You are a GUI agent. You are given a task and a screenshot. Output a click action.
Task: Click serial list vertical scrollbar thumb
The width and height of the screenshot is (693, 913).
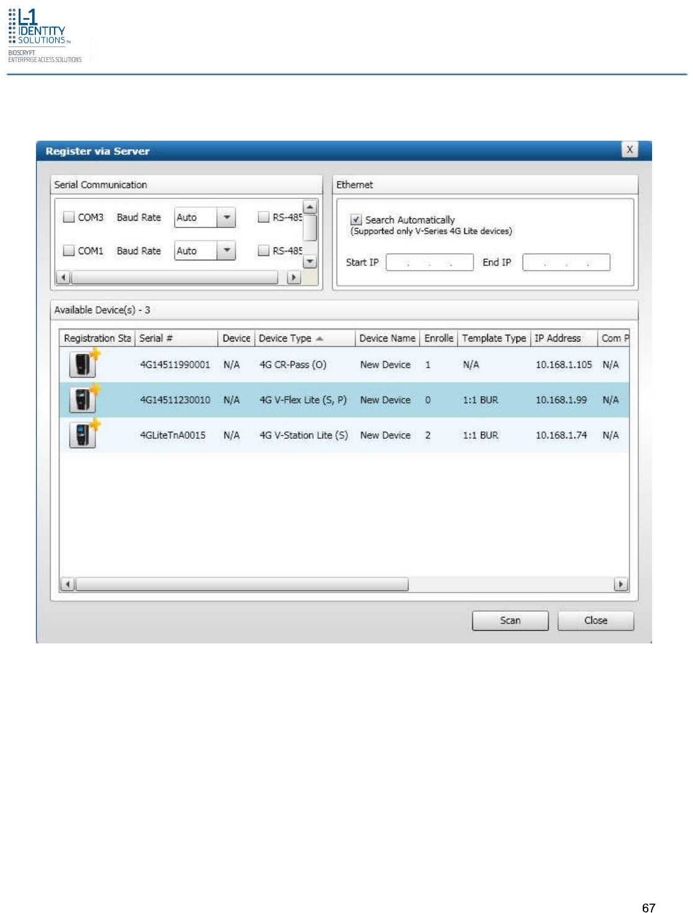coord(310,227)
